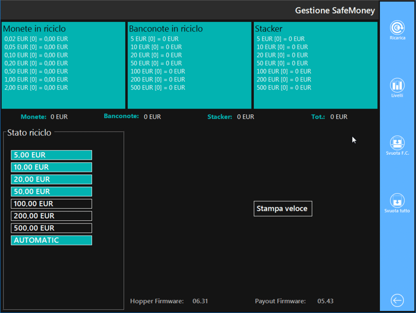The height and width of the screenshot is (313, 416).
Task: Toggle the AUTOMATIC recycle mode
Action: pos(52,240)
